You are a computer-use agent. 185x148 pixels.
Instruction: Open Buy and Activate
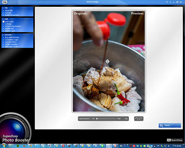tap(12, 37)
